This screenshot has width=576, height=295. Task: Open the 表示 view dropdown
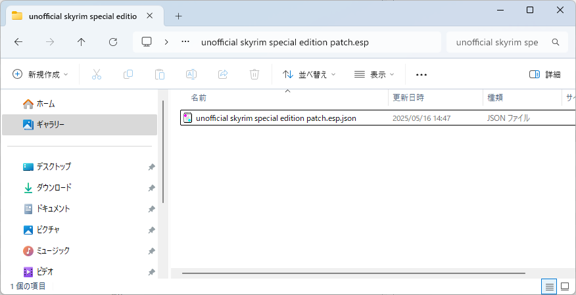coord(374,74)
